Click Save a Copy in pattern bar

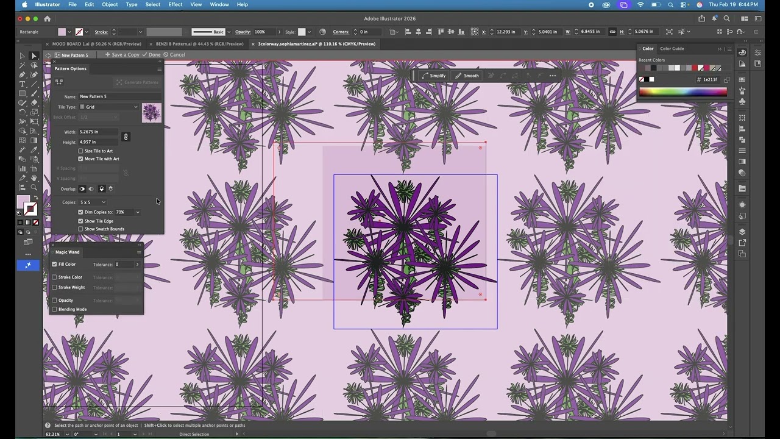pyautogui.click(x=122, y=55)
